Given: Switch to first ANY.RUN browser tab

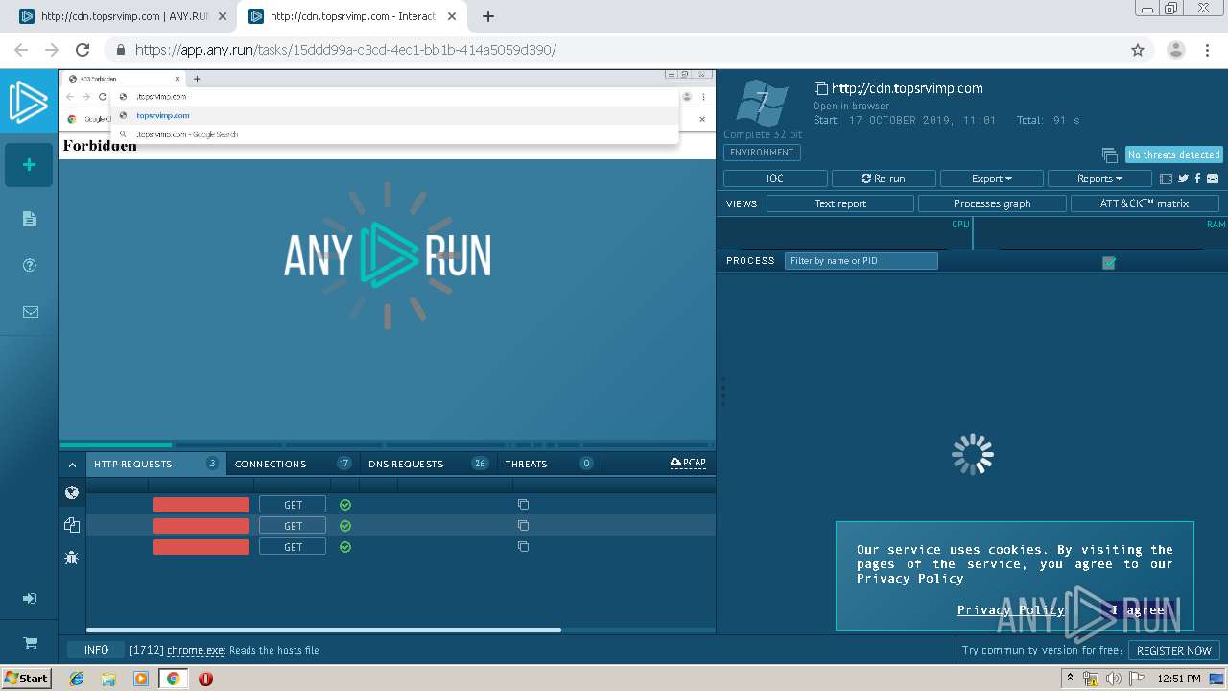Looking at the screenshot, I should (x=122, y=16).
